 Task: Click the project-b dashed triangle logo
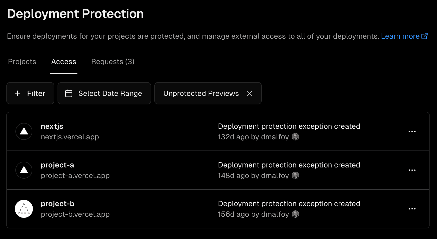(x=24, y=209)
